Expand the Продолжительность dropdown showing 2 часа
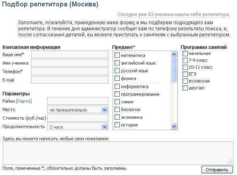Viewport: 237px width, 175px height. click(78, 127)
